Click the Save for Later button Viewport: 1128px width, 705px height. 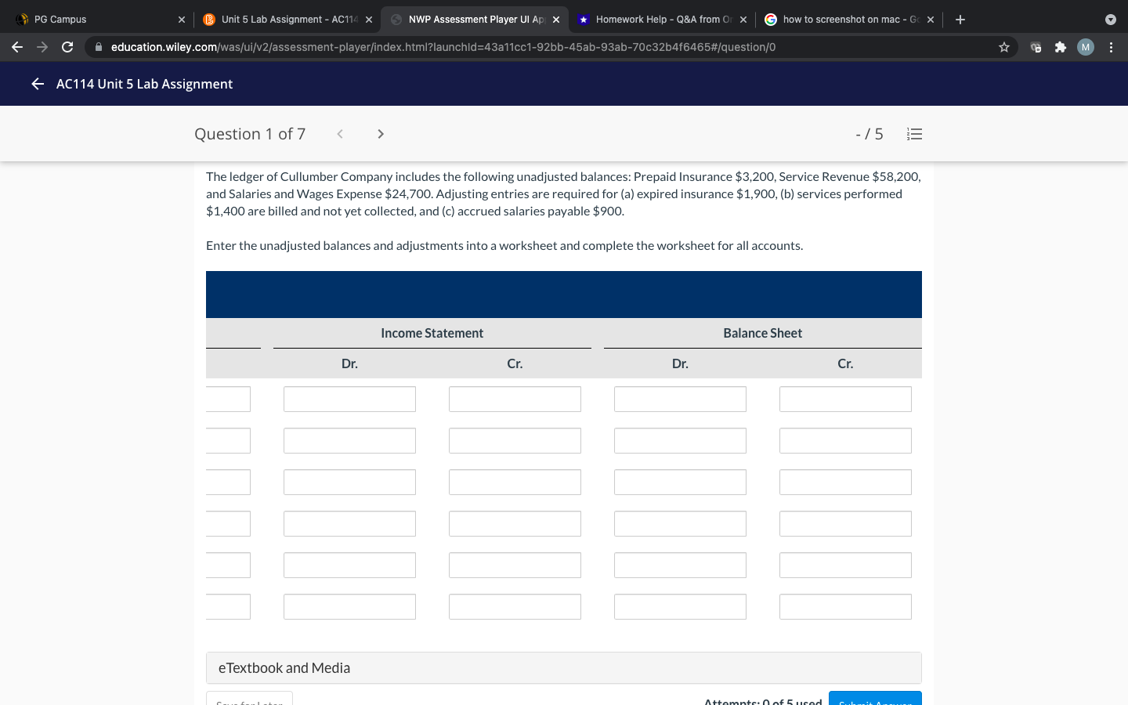click(248, 701)
